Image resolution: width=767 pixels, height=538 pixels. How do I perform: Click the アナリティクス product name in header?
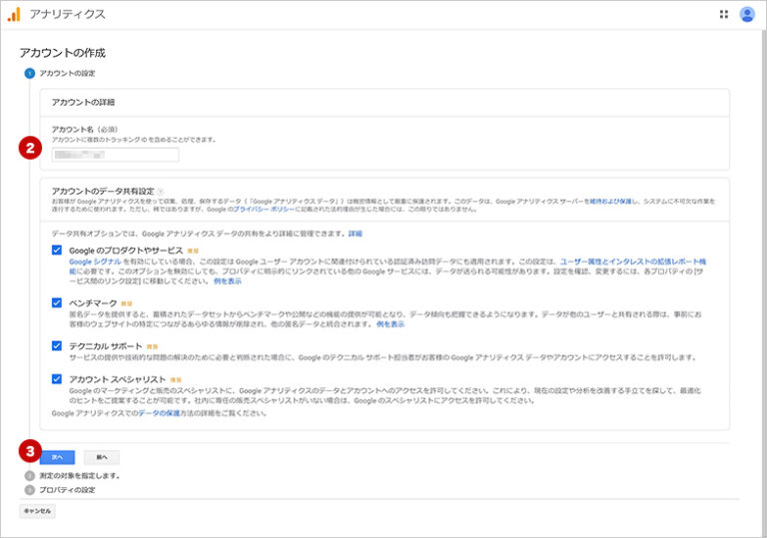click(68, 14)
